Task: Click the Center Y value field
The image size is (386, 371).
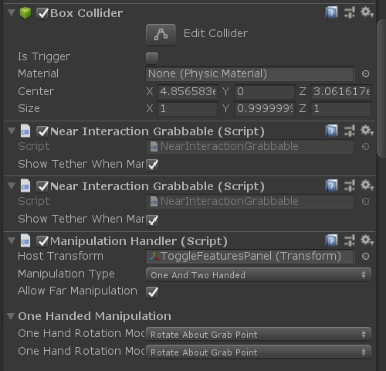Action: (x=264, y=92)
